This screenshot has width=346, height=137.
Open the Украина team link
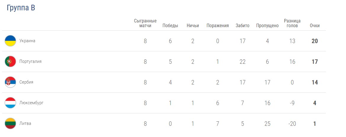pos(27,41)
